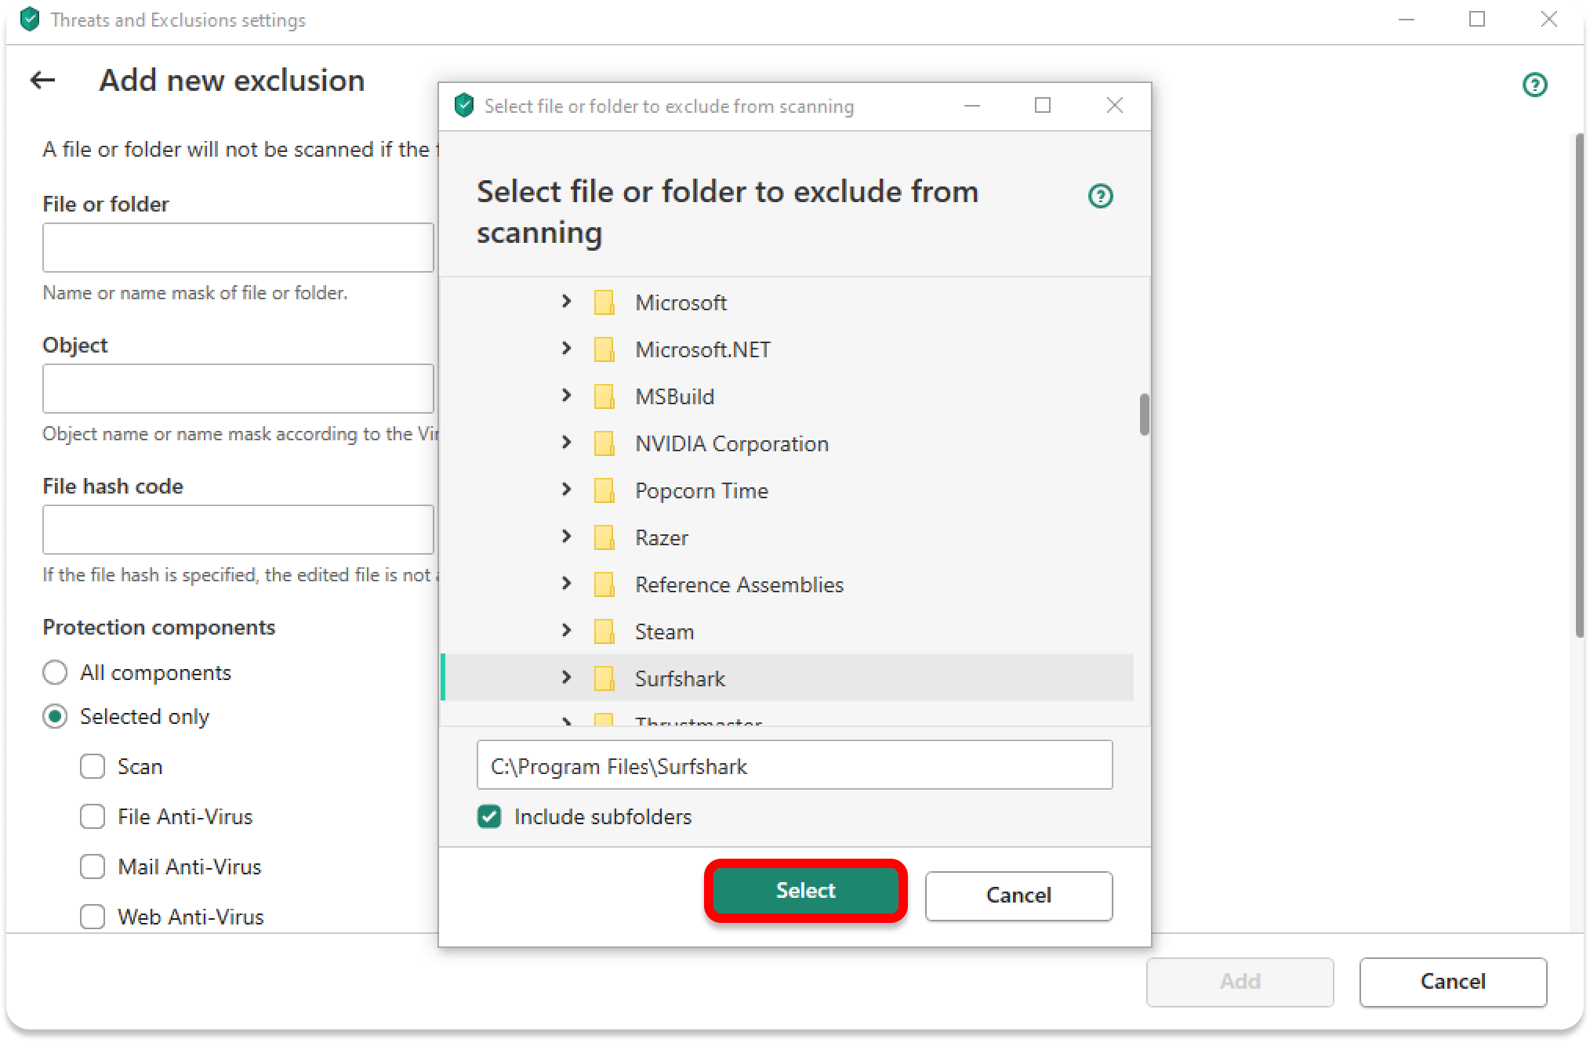
Task: Enable the Web Anti-Virus checkbox
Action: 93,917
